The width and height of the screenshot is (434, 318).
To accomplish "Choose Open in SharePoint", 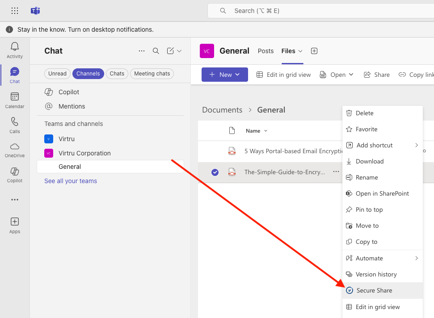I will click(x=383, y=193).
